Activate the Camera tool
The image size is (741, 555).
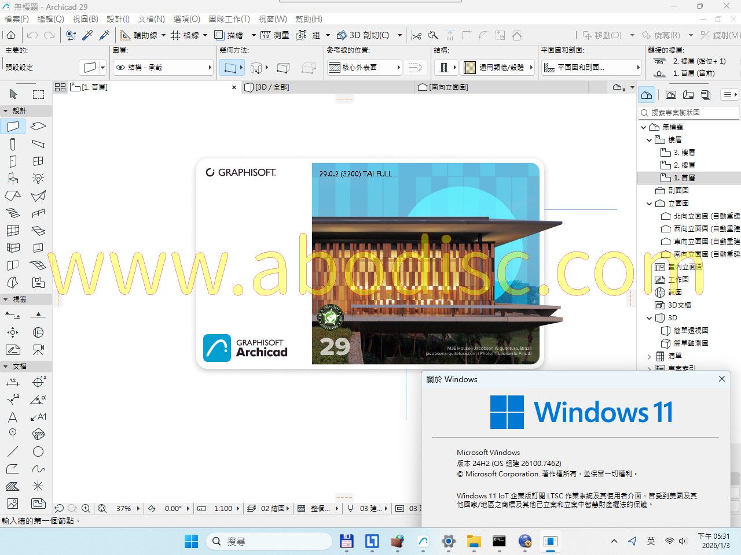coord(38,350)
